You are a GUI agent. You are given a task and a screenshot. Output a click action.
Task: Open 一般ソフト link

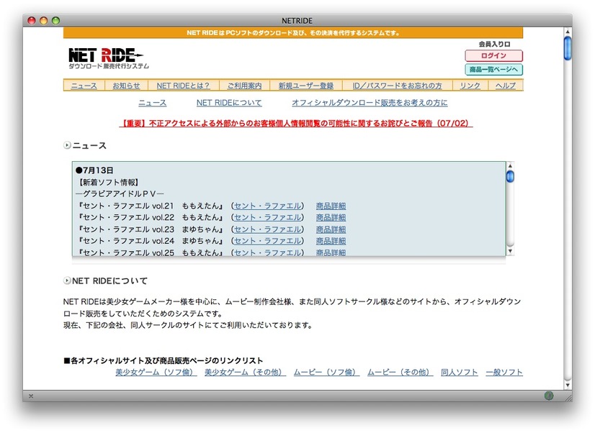pos(504,373)
